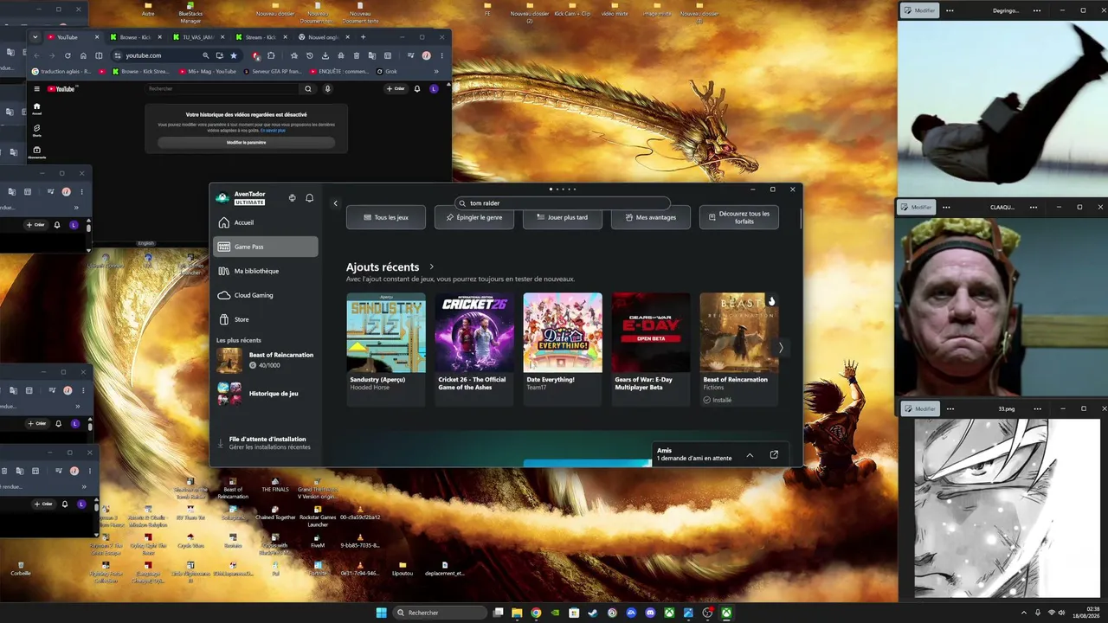The height and width of the screenshot is (623, 1108).
Task: Go to Accueil in the YouTube sidebar
Action: click(x=36, y=108)
